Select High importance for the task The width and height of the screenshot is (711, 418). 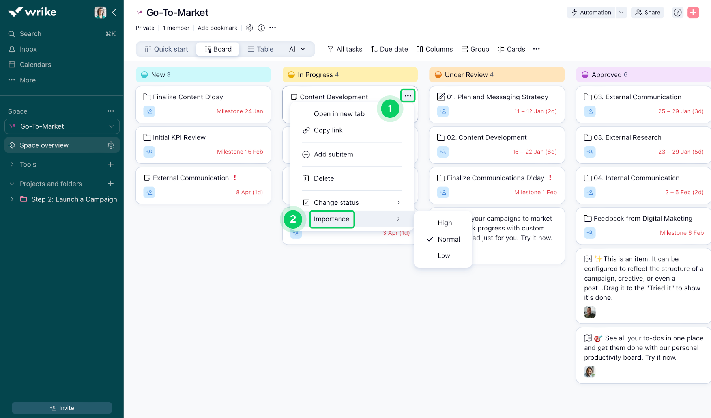[x=444, y=223]
